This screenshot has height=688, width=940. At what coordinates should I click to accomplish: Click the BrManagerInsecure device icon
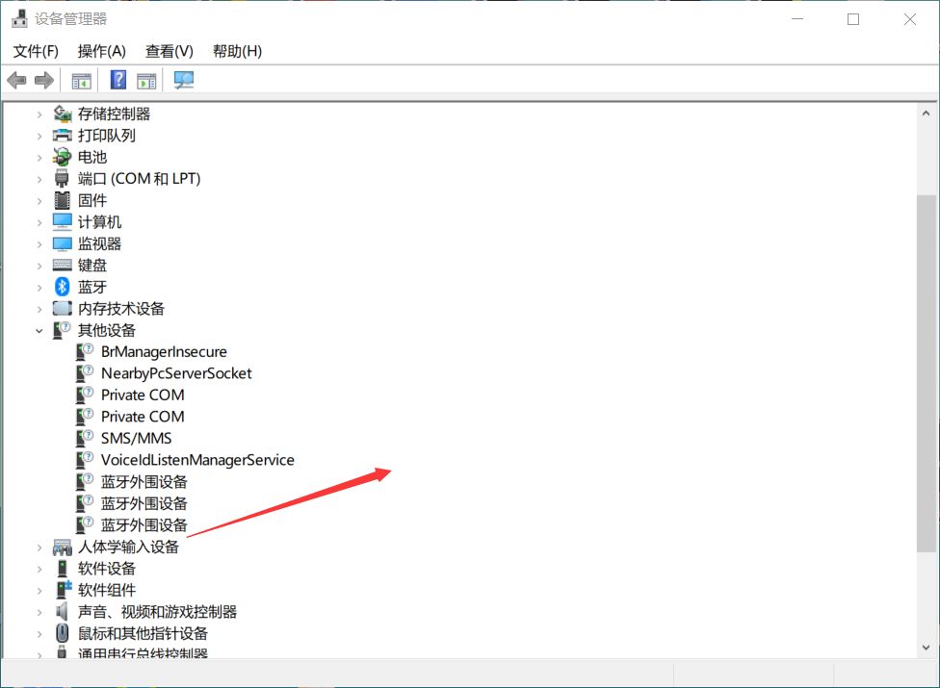85,351
